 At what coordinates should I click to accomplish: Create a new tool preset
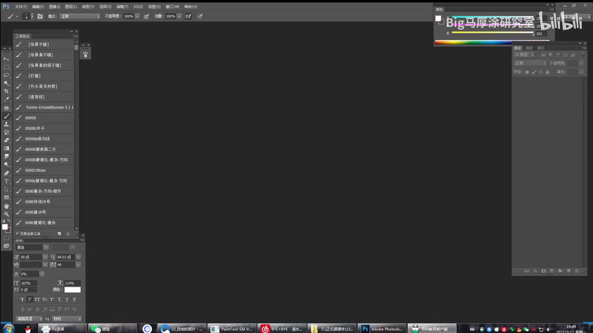pyautogui.click(x=59, y=234)
